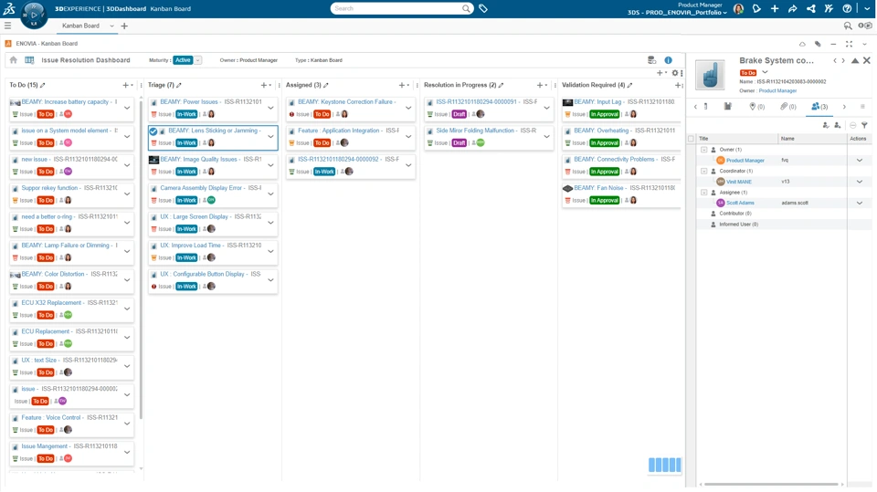Viewport: 877px width, 492px height.
Task: Expand the BEAMY: Power Issues card chevron
Action: pyautogui.click(x=270, y=108)
